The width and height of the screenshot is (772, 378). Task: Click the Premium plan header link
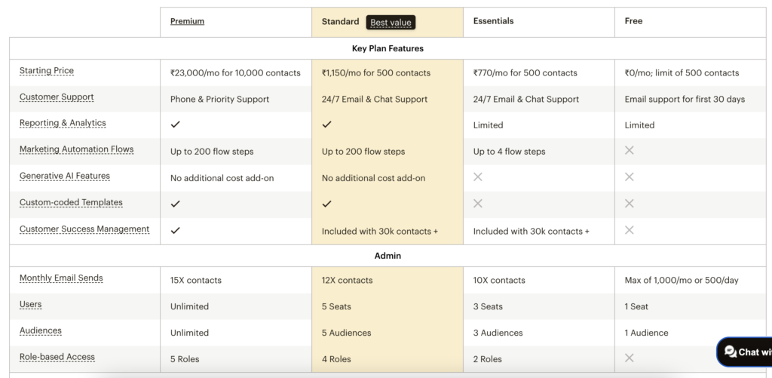tap(187, 21)
